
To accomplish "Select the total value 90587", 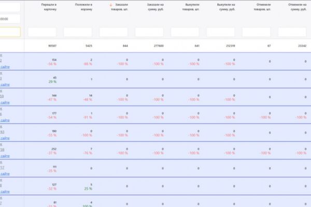I will click(52, 46).
